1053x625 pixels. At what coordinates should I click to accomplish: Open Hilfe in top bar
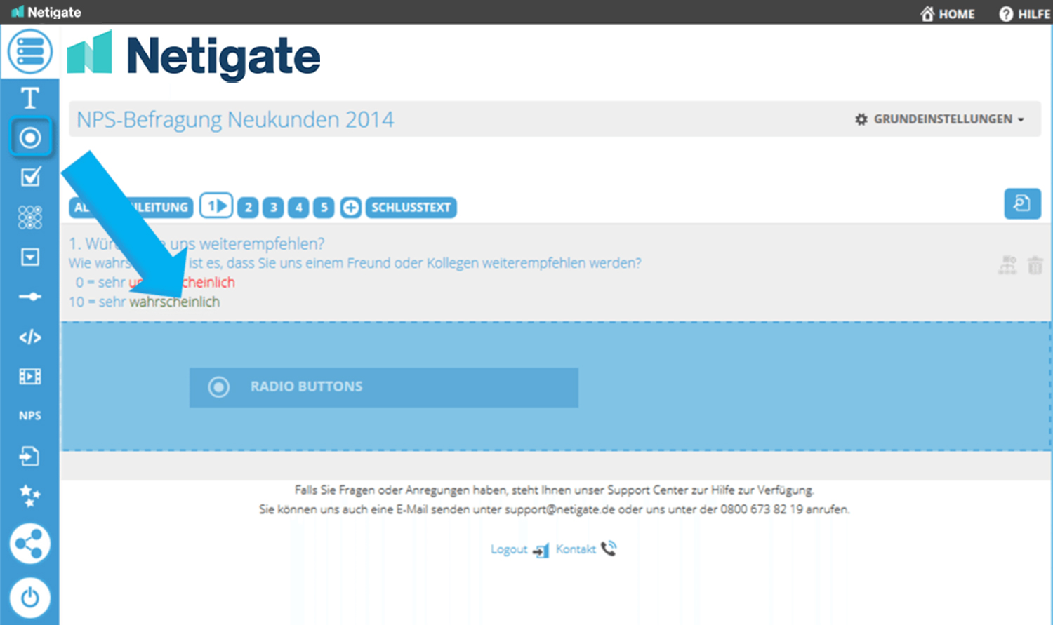point(1025,14)
